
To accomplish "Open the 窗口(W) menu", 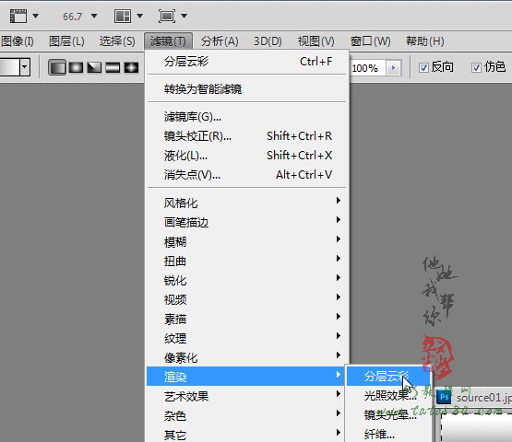I will pos(371,41).
